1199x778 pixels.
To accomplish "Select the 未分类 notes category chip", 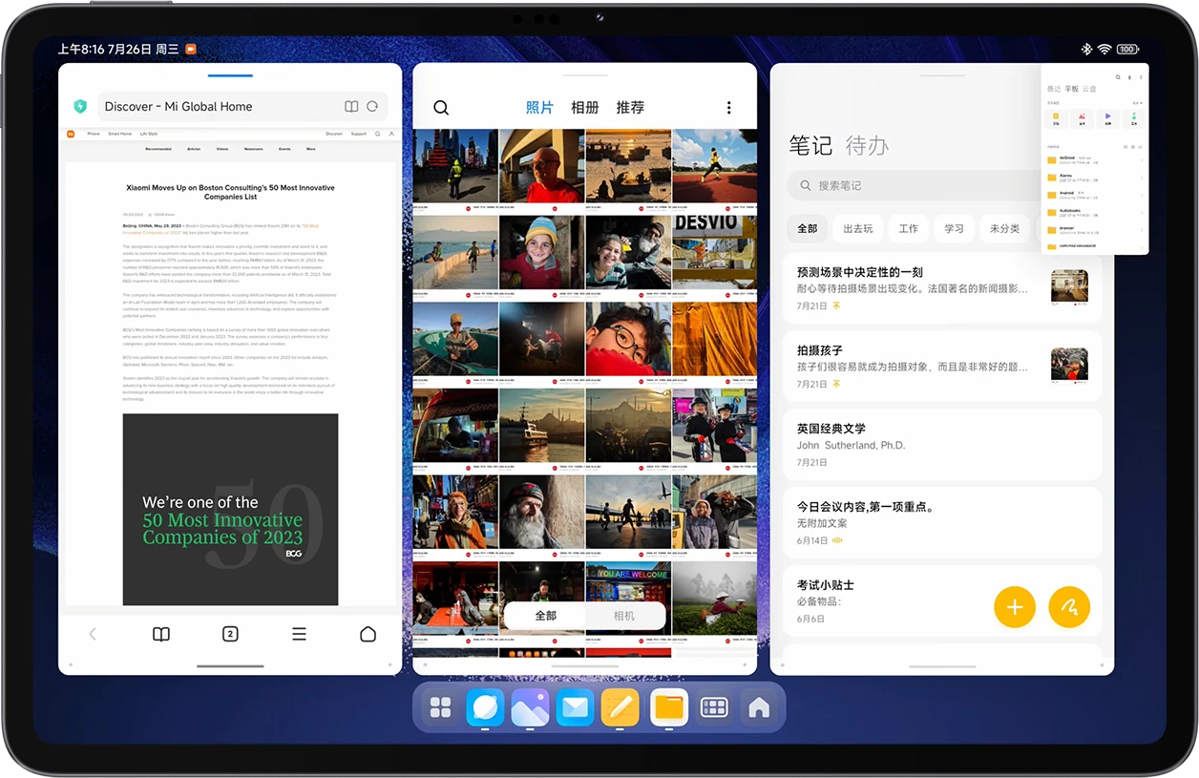I will (x=1004, y=229).
